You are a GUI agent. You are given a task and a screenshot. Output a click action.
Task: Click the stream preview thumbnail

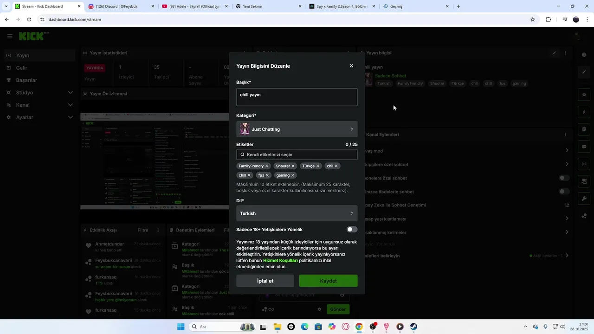(x=155, y=161)
